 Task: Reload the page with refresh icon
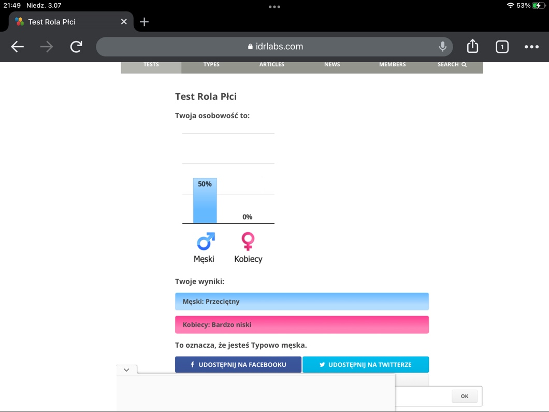(76, 47)
